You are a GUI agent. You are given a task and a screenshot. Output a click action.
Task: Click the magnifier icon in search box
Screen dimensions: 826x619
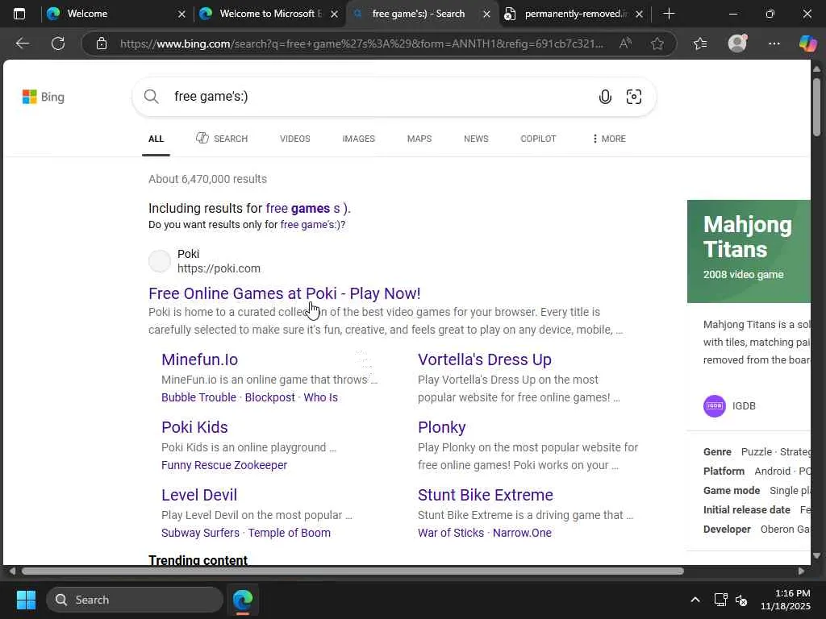151,97
